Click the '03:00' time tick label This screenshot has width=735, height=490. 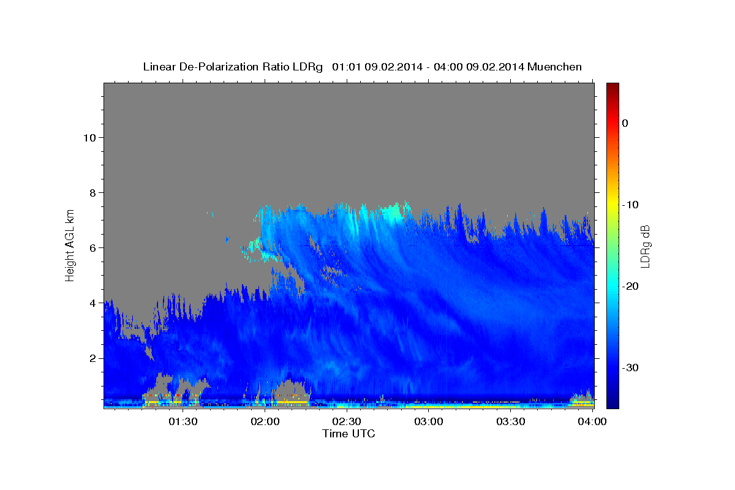(x=429, y=421)
